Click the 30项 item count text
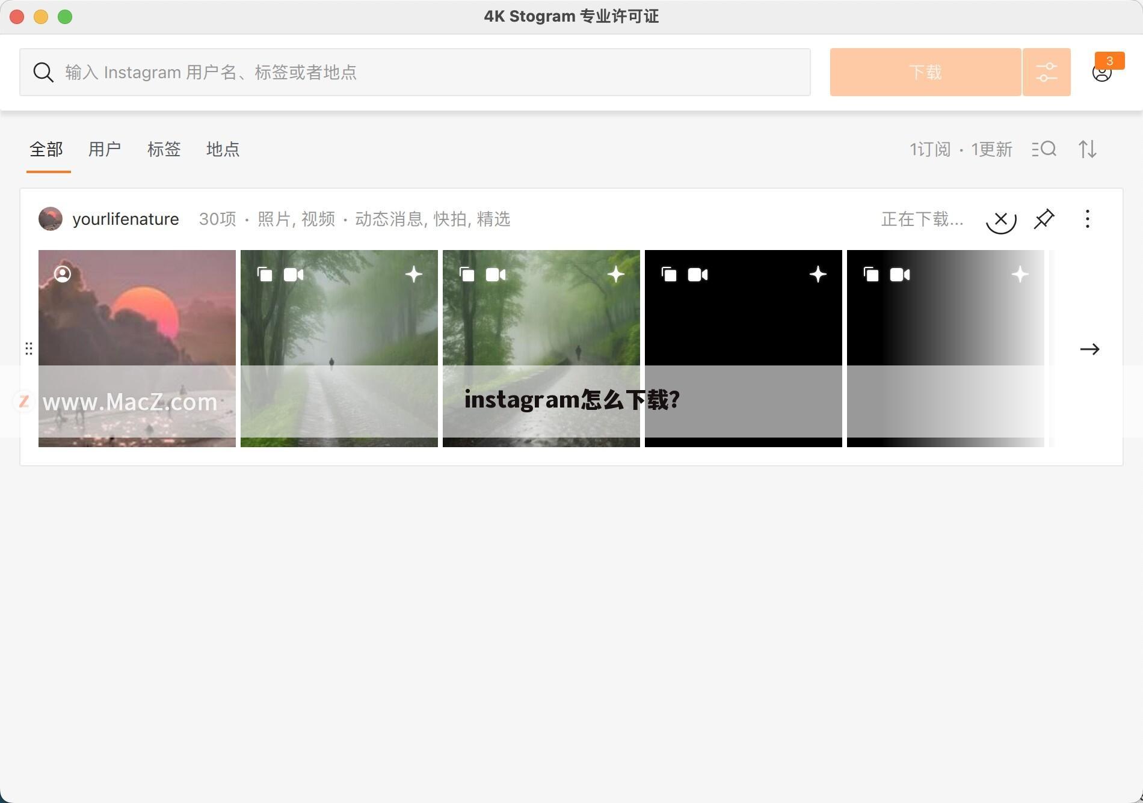The width and height of the screenshot is (1143, 803). pyautogui.click(x=218, y=219)
